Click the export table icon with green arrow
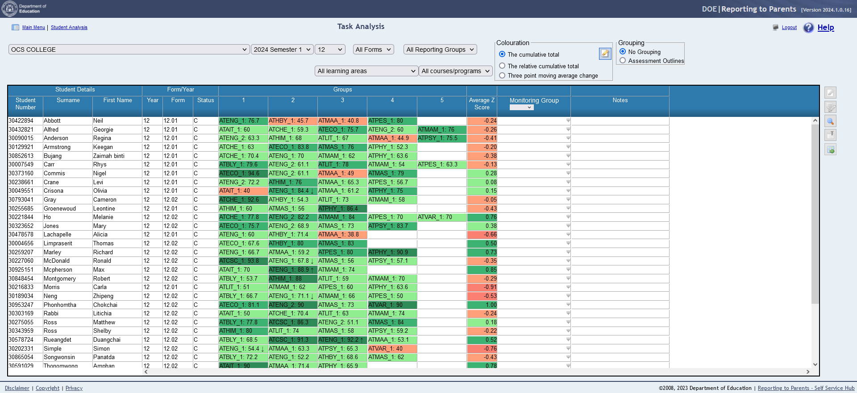 pos(830,150)
